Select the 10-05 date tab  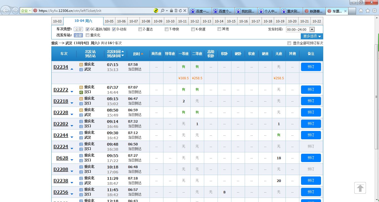(109, 21)
